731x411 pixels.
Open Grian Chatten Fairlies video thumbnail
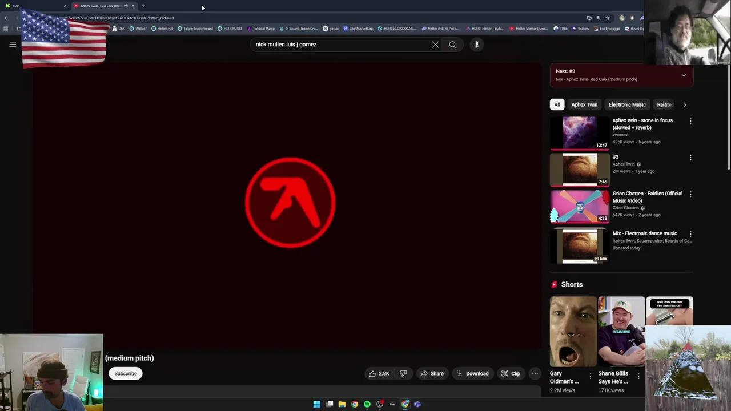pos(580,206)
